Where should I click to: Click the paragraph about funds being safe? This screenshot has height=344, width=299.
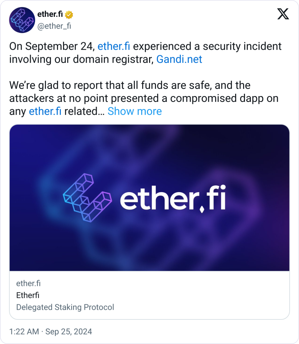(144, 98)
